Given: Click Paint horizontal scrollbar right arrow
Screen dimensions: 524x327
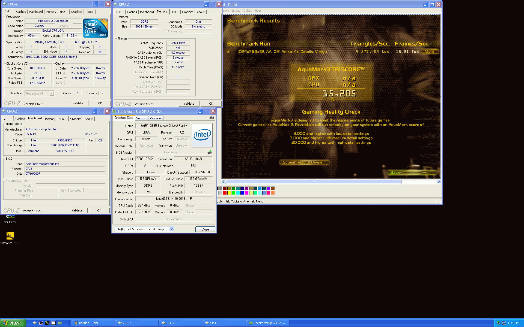Looking at the screenshot, I should coord(439,182).
